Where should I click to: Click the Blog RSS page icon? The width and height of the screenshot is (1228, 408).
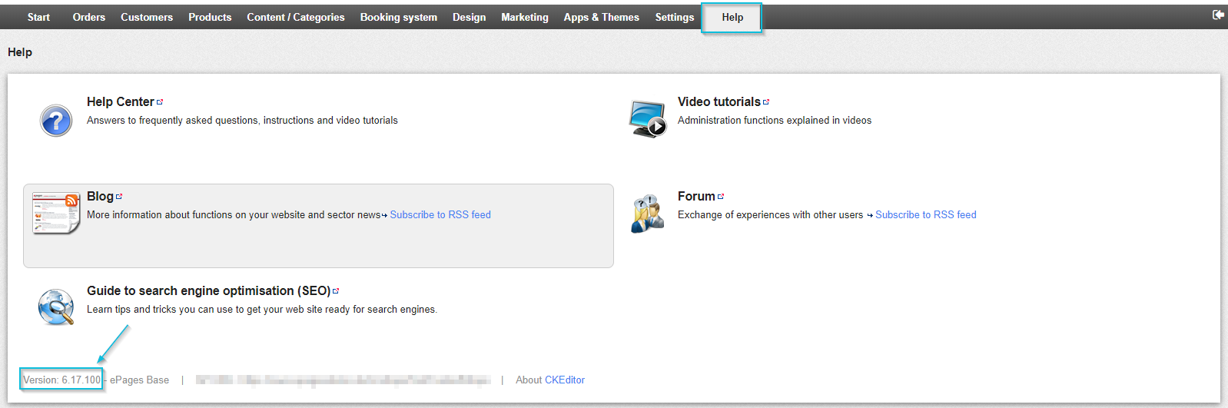click(x=56, y=214)
